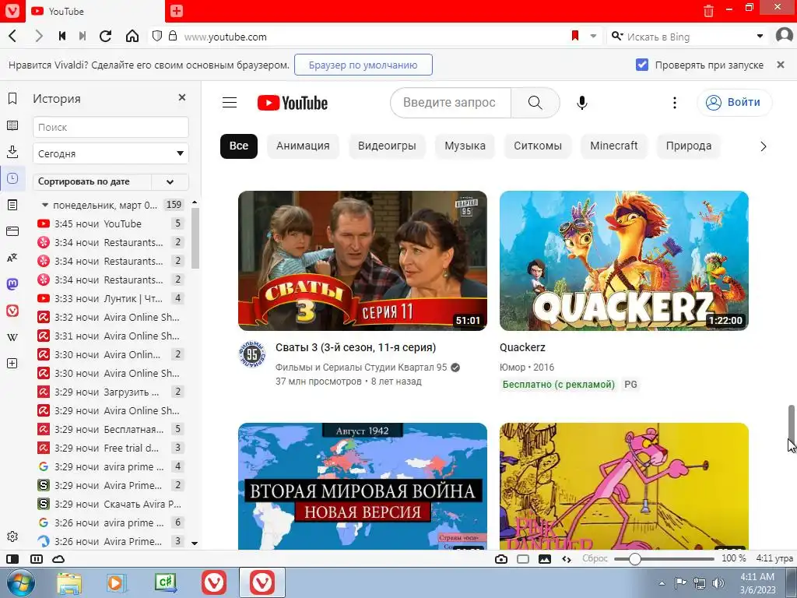Open the YouTube hamburger guide menu
The width and height of the screenshot is (797, 598).
230,103
